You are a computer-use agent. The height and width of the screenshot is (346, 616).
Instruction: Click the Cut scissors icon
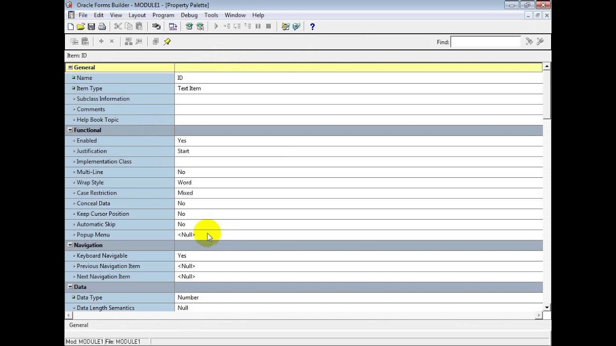coord(118,26)
